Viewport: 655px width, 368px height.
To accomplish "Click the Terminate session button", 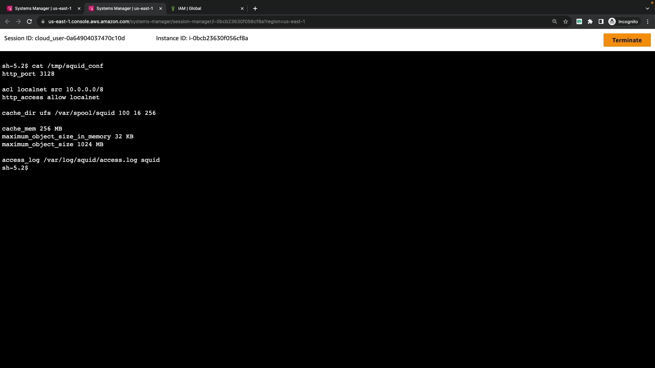I will [627, 40].
